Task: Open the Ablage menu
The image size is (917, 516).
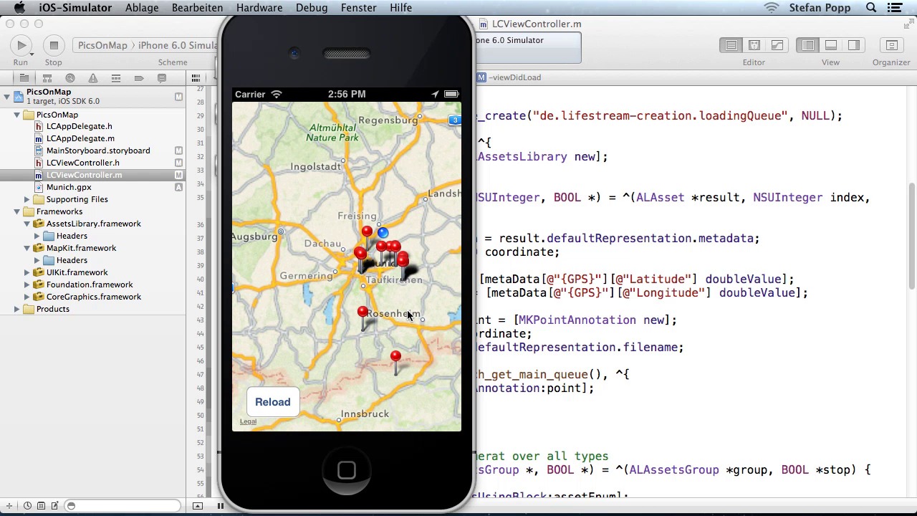Action: [142, 8]
